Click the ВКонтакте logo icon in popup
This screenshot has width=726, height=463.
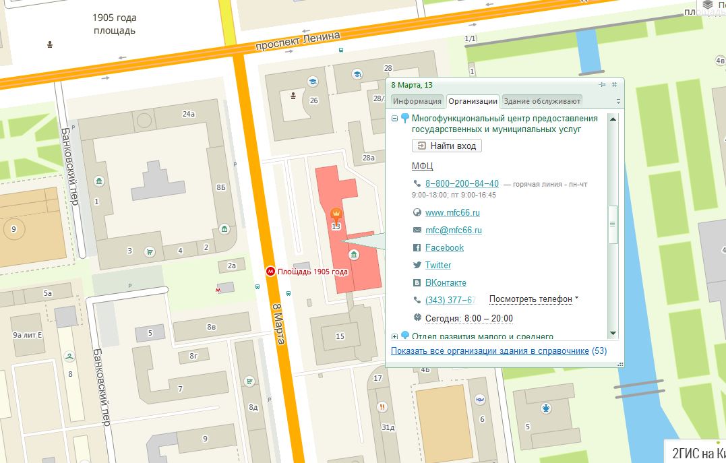417,282
